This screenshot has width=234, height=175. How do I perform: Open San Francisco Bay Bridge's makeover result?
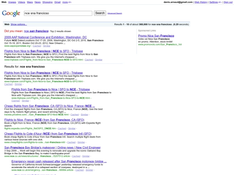point(52,147)
